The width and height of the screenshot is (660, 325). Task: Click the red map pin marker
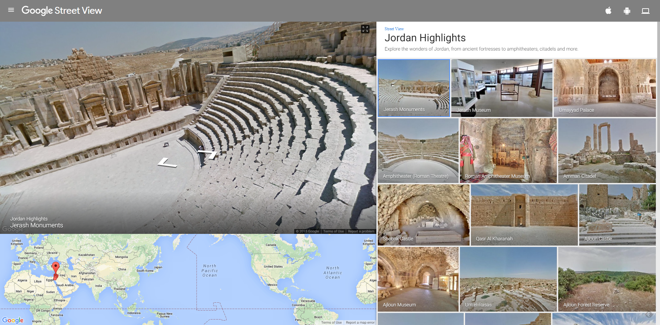pos(56,267)
